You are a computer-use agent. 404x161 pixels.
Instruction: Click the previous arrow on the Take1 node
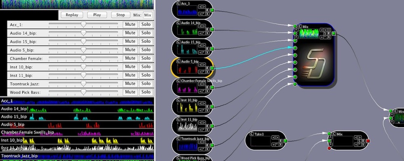[274, 137]
